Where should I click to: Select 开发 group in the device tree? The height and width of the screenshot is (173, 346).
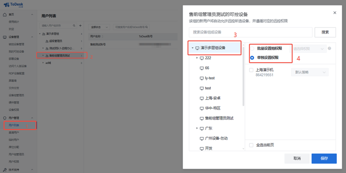pos(209,148)
